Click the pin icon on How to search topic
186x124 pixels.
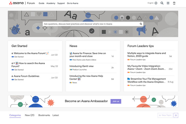point(14,63)
